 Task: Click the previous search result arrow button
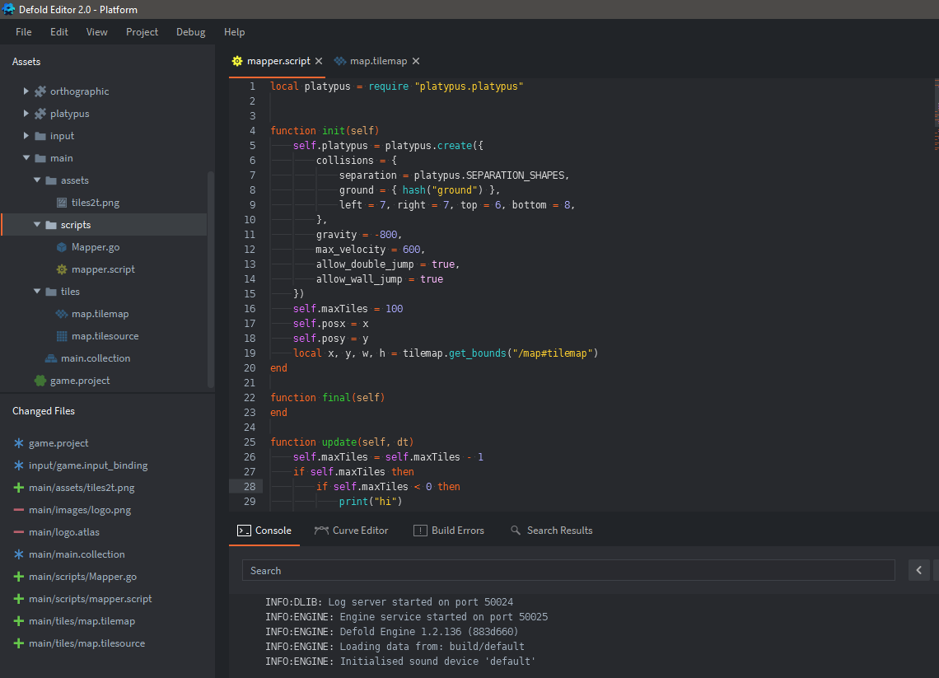(919, 570)
